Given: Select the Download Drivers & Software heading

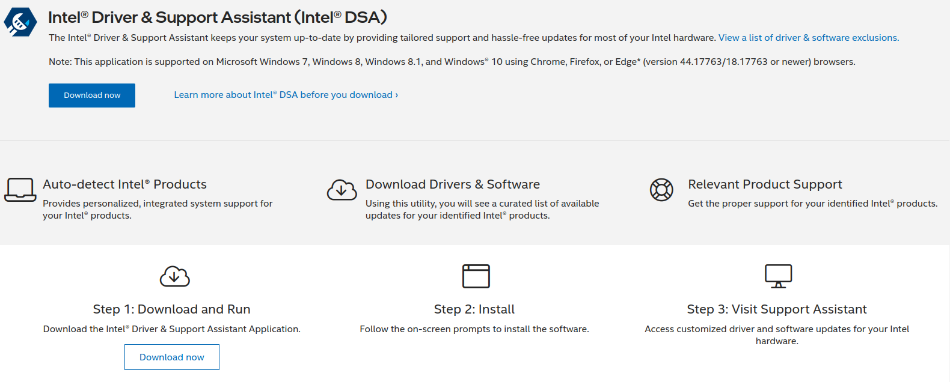Looking at the screenshot, I should point(453,184).
